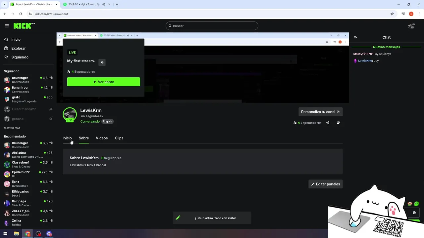Screen dimensions: 424x238
Task: Open a new browser tab
Action: pyautogui.click(x=117, y=4)
